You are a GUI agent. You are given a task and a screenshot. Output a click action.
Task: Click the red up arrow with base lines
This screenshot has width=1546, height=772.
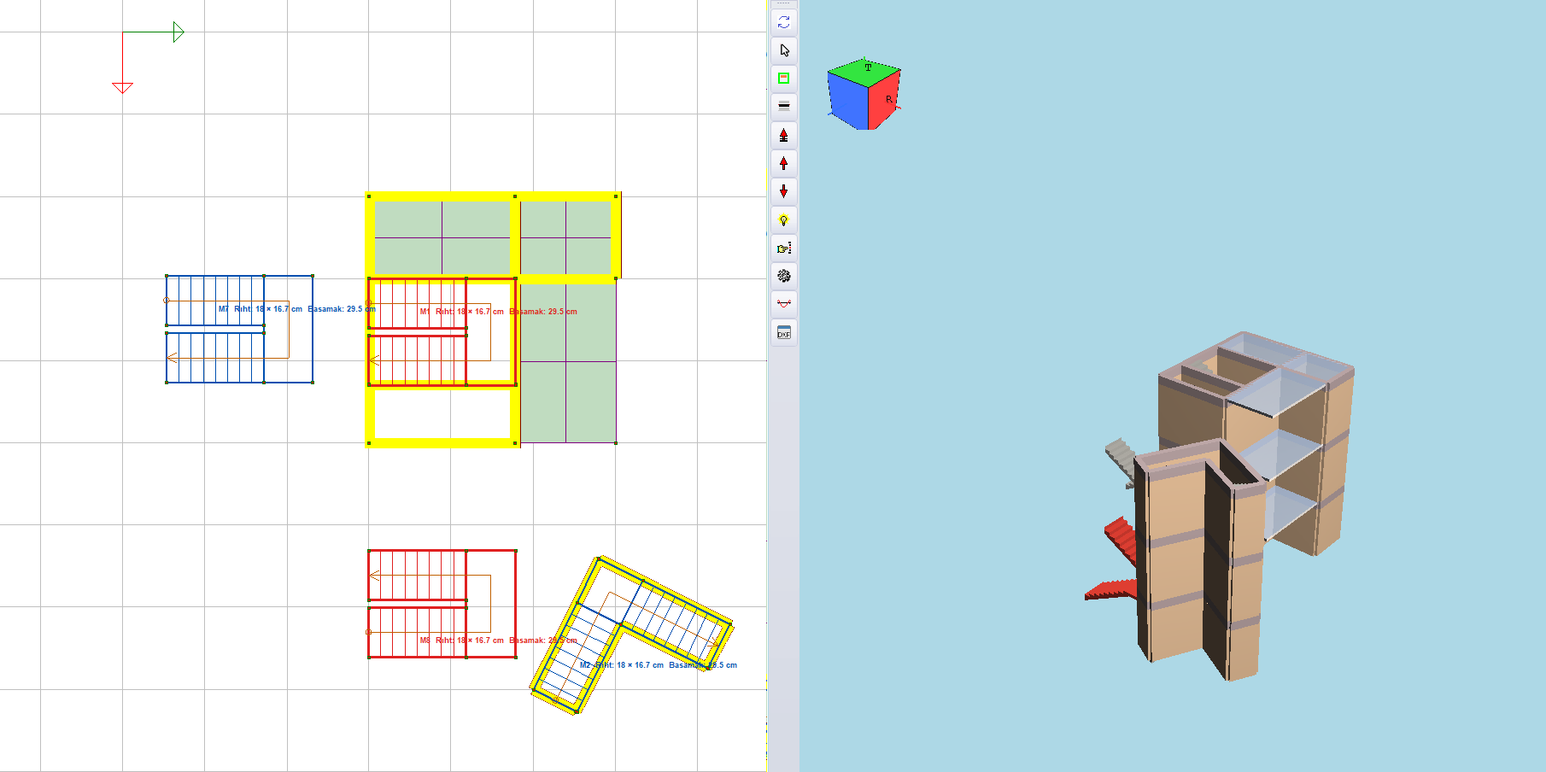(x=783, y=135)
